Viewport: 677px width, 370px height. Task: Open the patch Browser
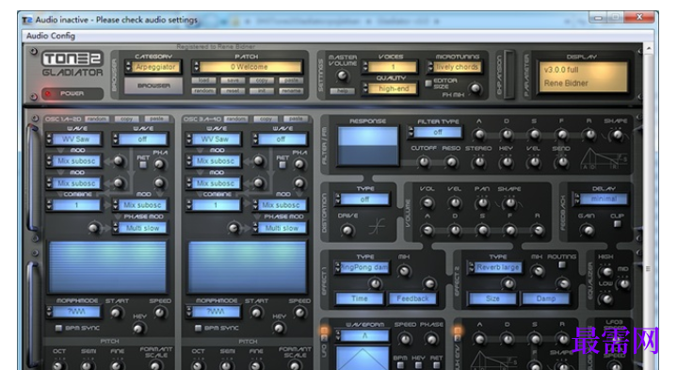[x=153, y=86]
